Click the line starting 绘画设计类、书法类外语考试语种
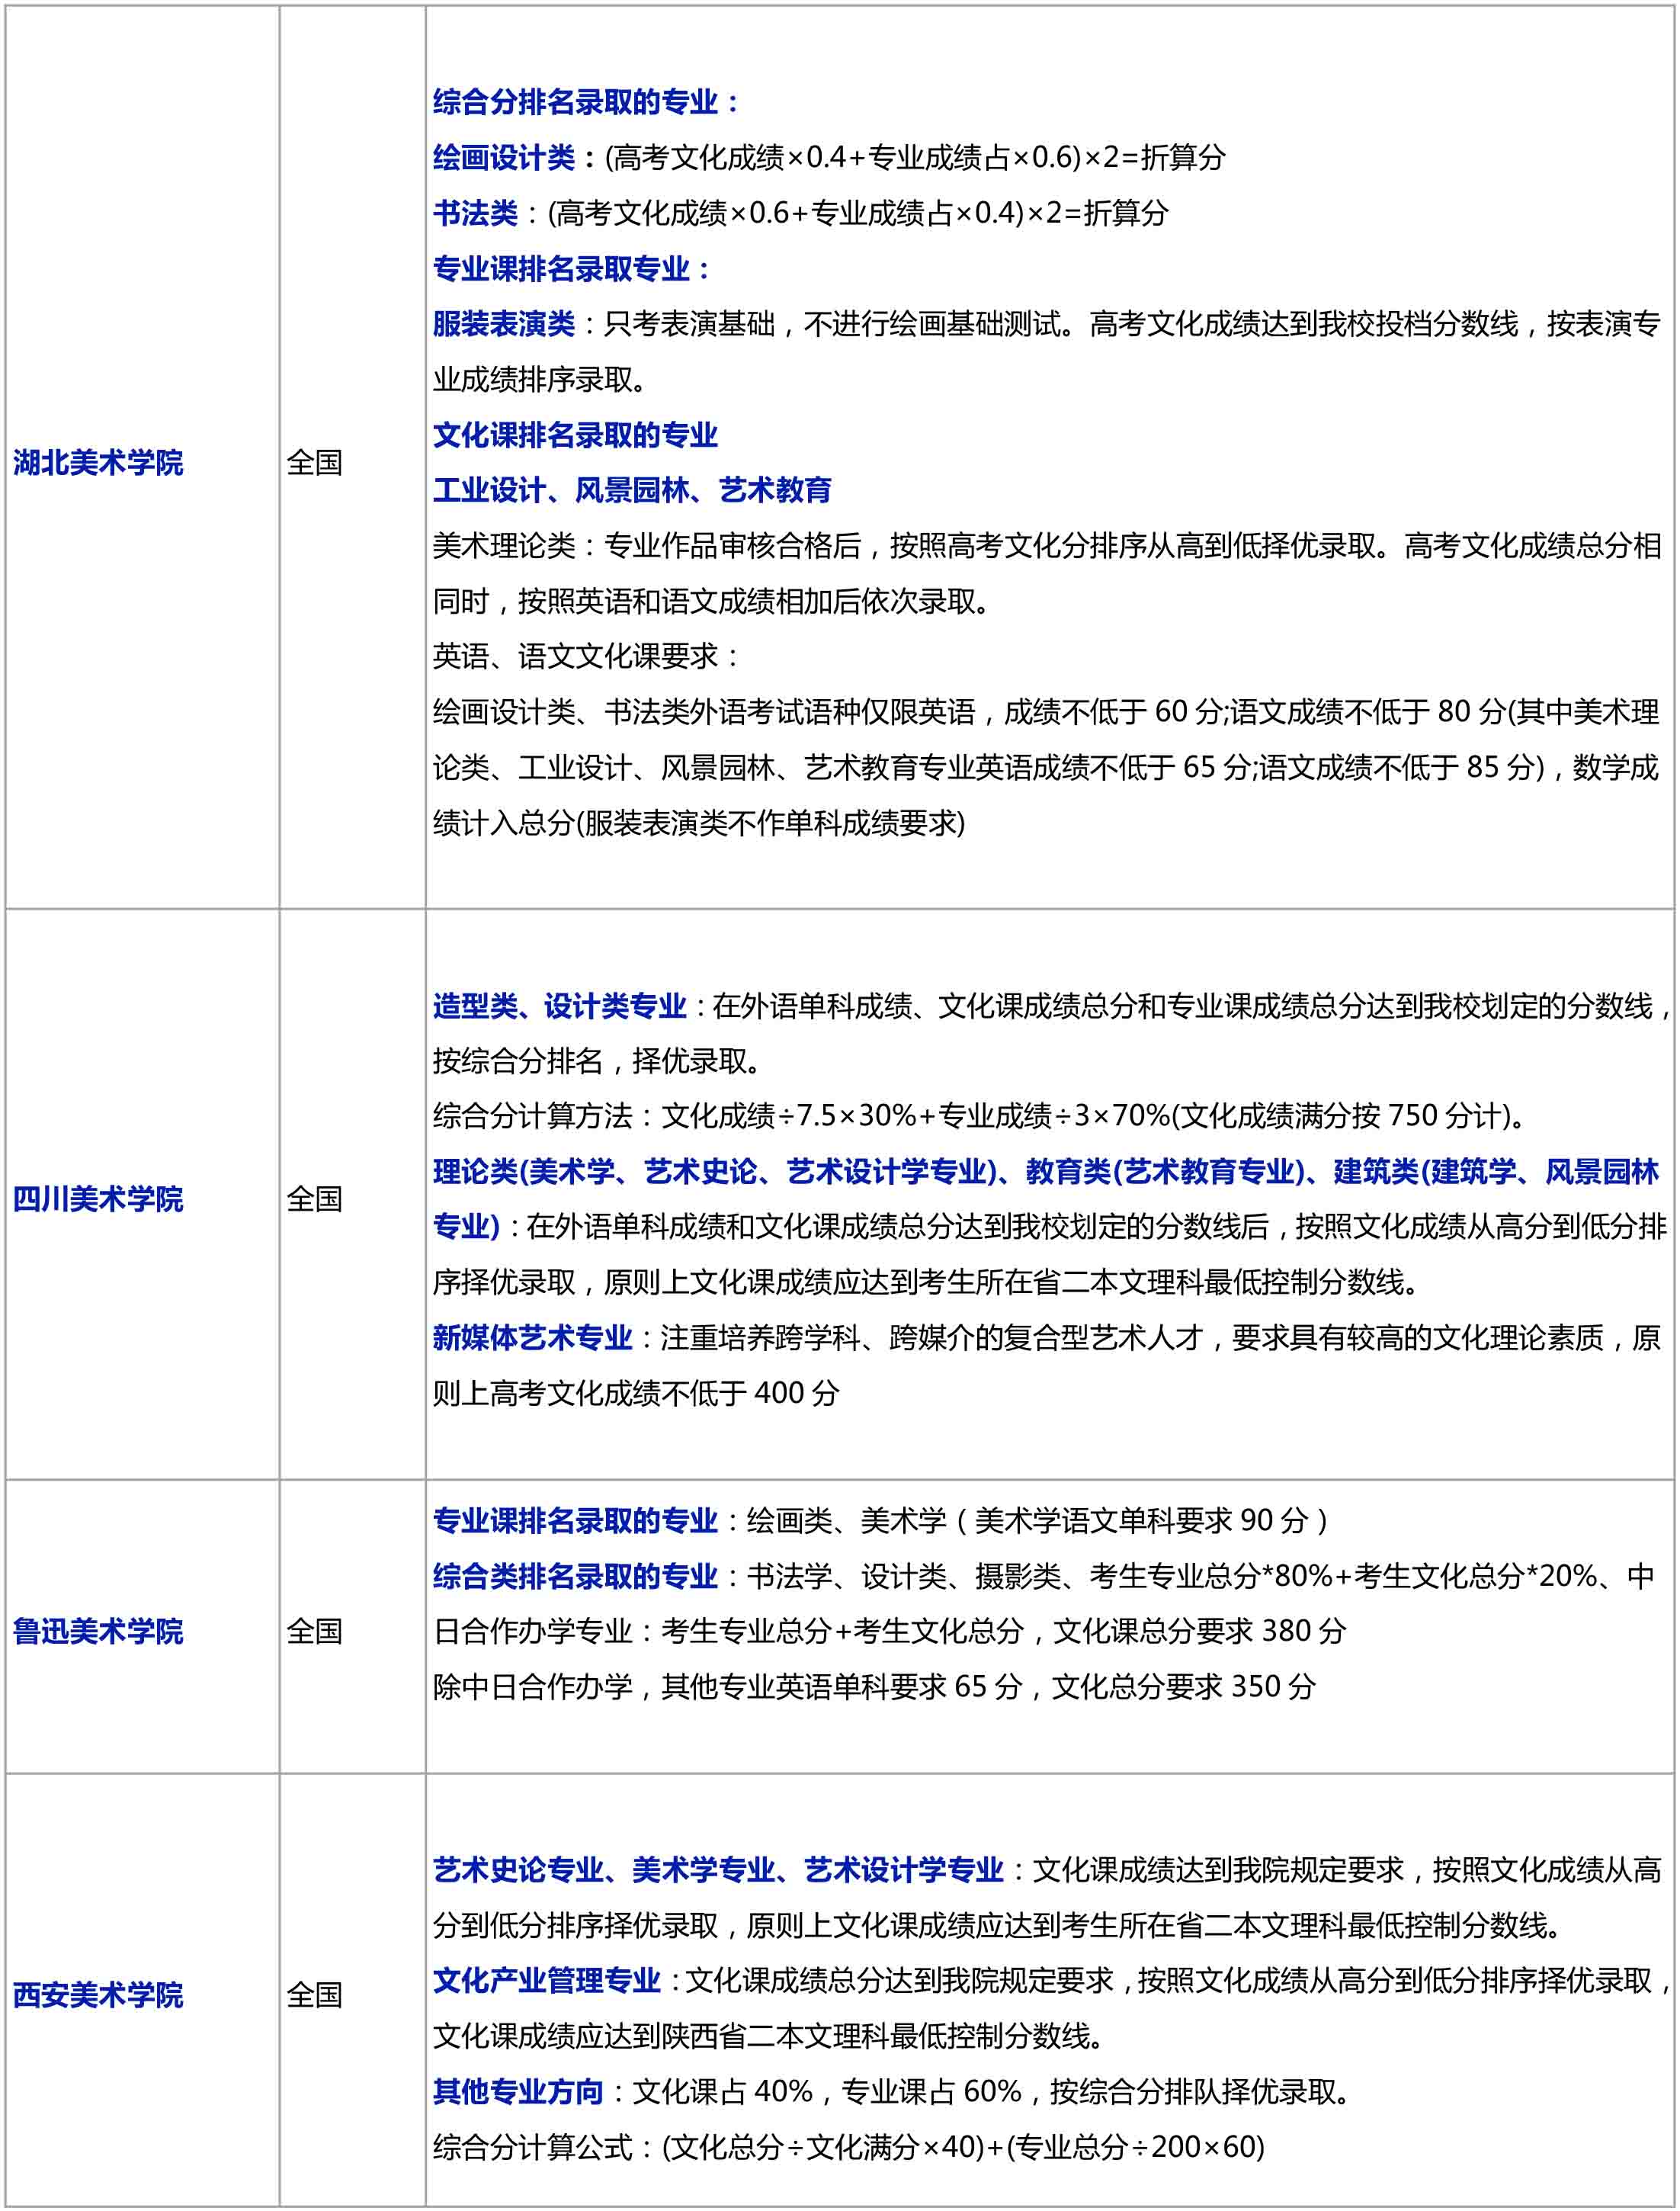 pos(1046,712)
